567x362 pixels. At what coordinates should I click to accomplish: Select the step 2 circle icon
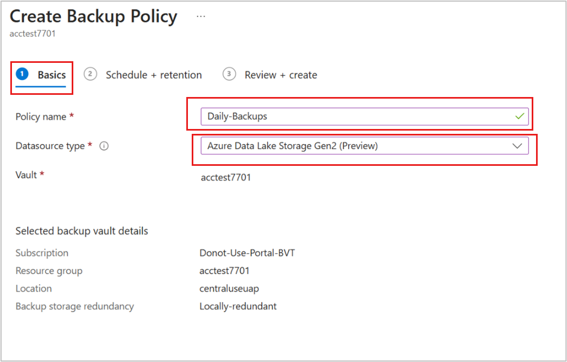point(90,74)
